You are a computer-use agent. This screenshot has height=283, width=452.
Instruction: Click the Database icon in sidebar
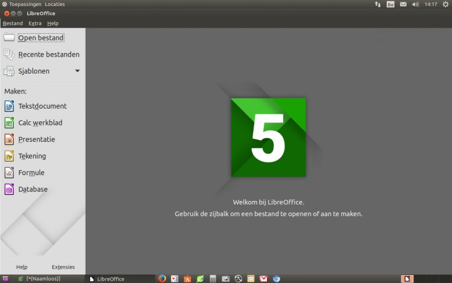(x=9, y=189)
